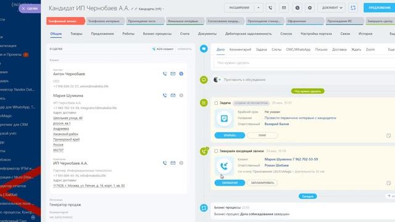The image size is (395, 222).
Task: Open the История tab
Action: click(x=365, y=34)
